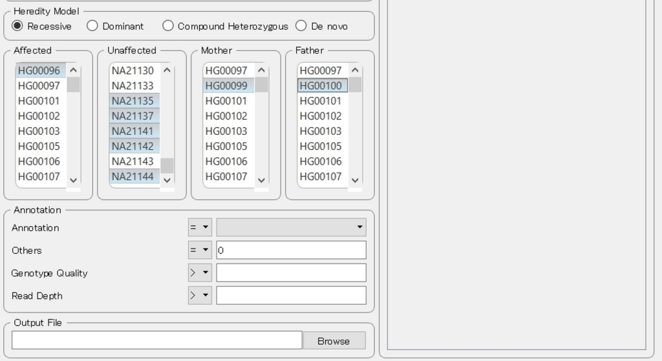Click Father list scroll up arrow
The height and width of the screenshot is (361, 662).
[355, 70]
